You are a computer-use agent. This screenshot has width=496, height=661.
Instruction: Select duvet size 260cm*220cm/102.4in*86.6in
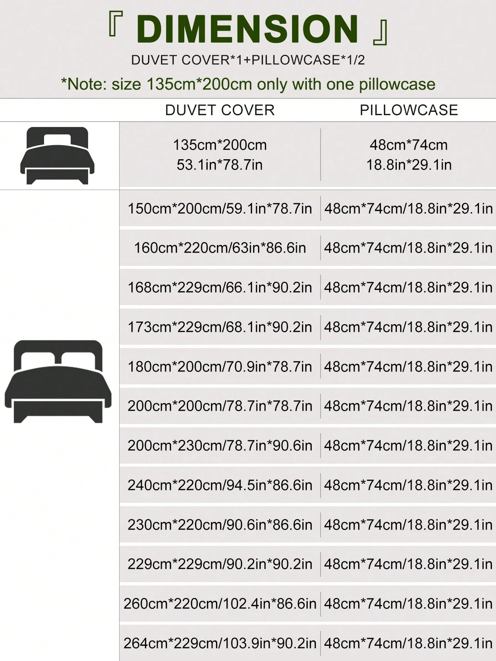[x=220, y=604]
